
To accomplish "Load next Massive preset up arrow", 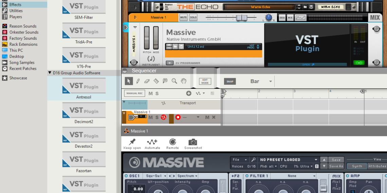I will click(x=324, y=159).
